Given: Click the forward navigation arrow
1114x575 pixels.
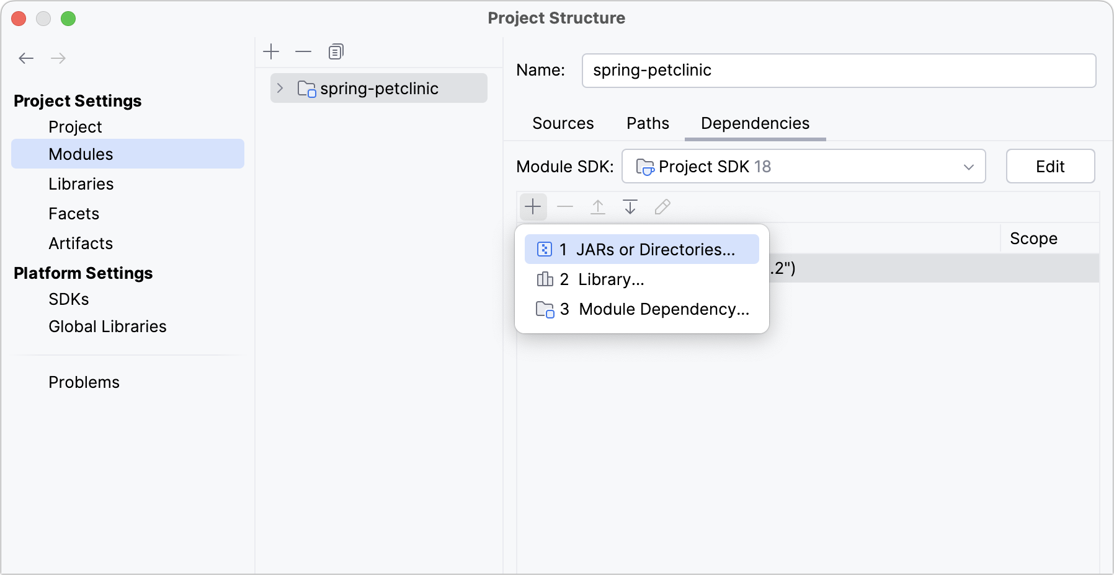Looking at the screenshot, I should (x=59, y=58).
